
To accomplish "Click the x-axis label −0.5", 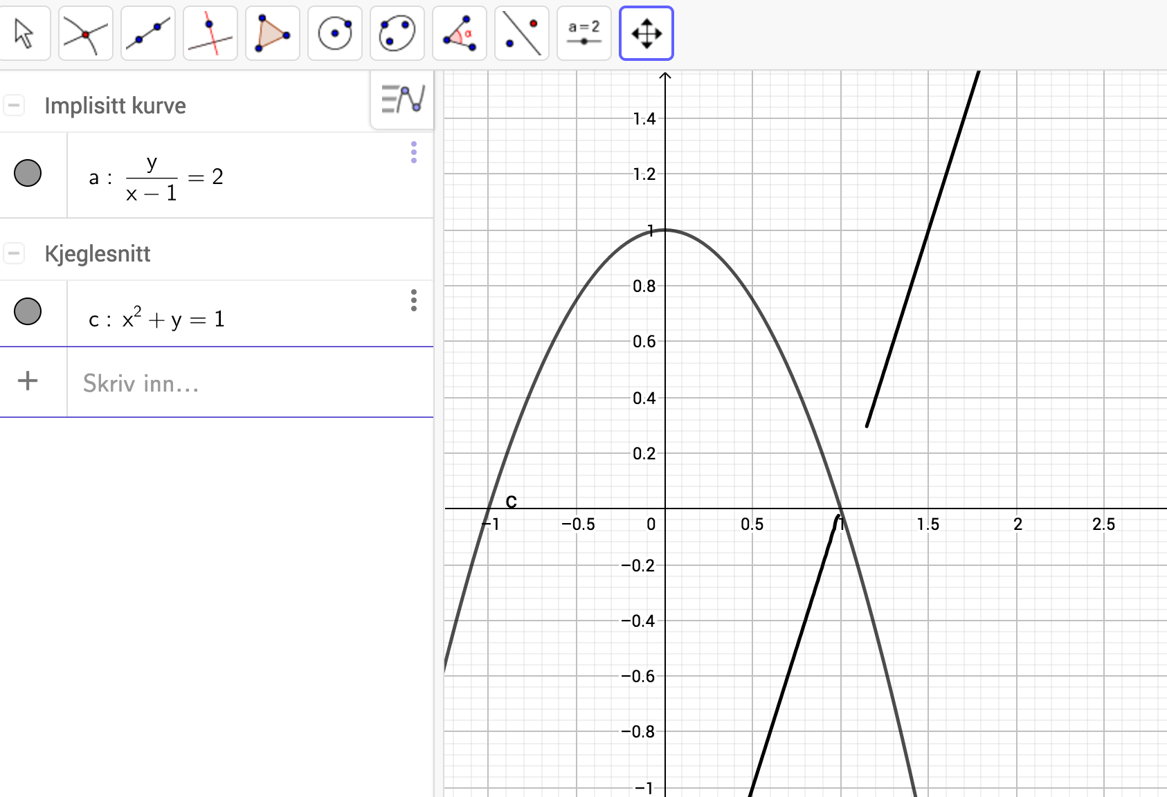I will tap(578, 524).
